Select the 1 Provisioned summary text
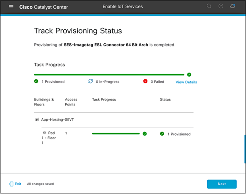Image resolution: width=246 pixels, height=194 pixels. point(53,82)
